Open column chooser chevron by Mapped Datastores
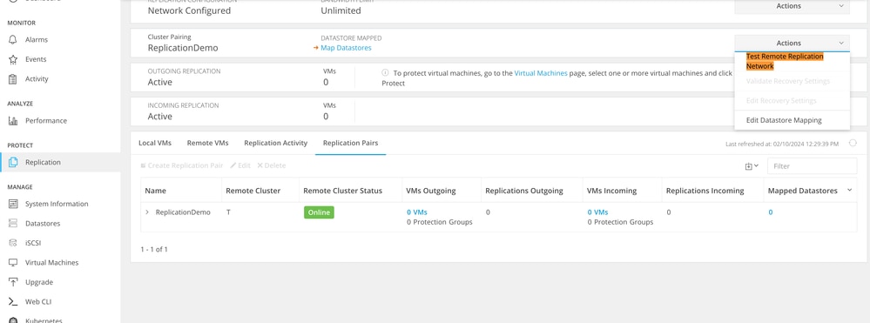870x323 pixels. coord(849,191)
